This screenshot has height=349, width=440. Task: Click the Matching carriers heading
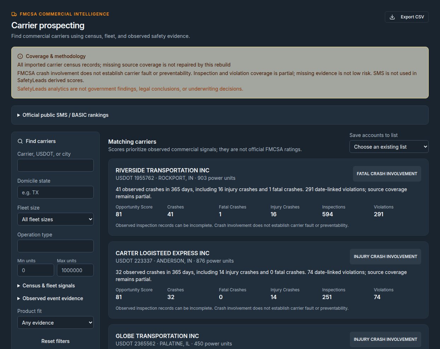click(x=132, y=142)
